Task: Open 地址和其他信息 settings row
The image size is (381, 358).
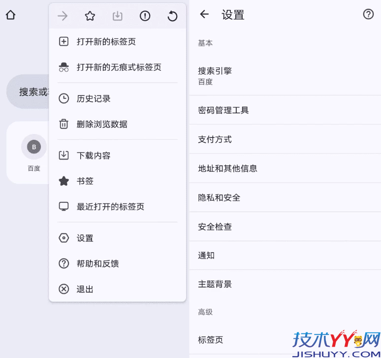Action: click(285, 168)
